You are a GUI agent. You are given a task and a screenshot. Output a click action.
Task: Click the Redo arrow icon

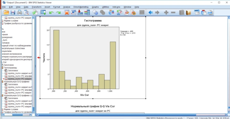tap(58, 13)
